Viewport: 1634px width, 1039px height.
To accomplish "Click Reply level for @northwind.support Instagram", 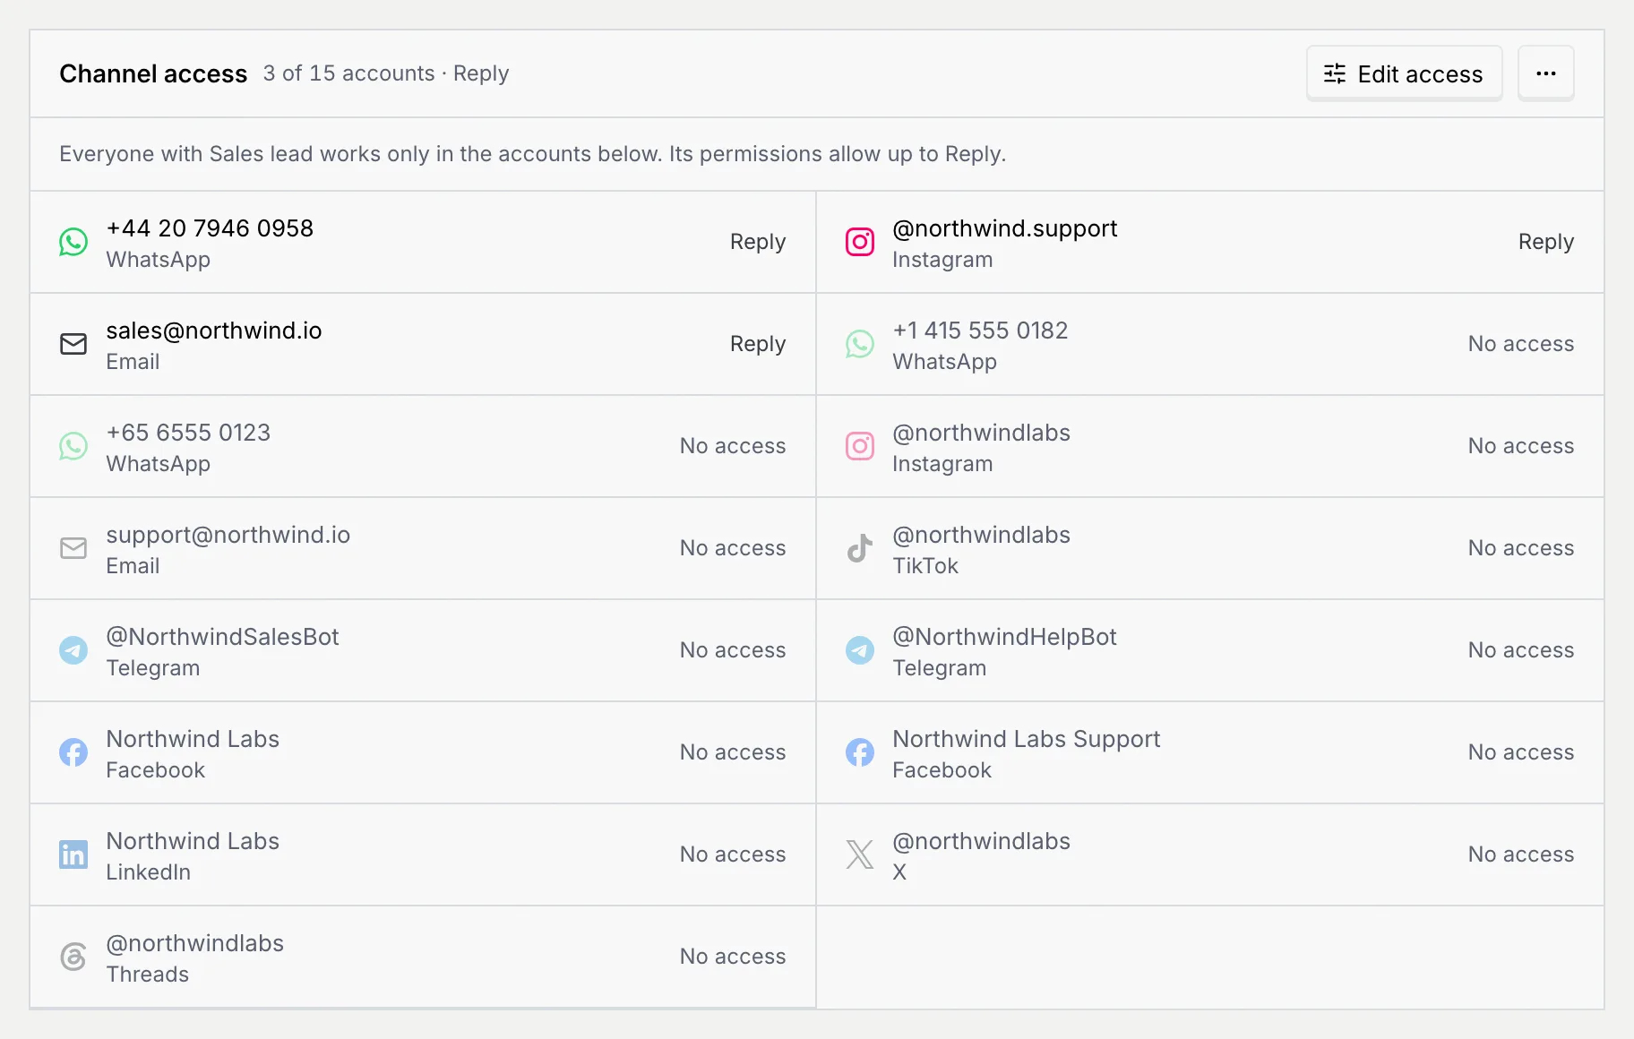I will 1546,242.
